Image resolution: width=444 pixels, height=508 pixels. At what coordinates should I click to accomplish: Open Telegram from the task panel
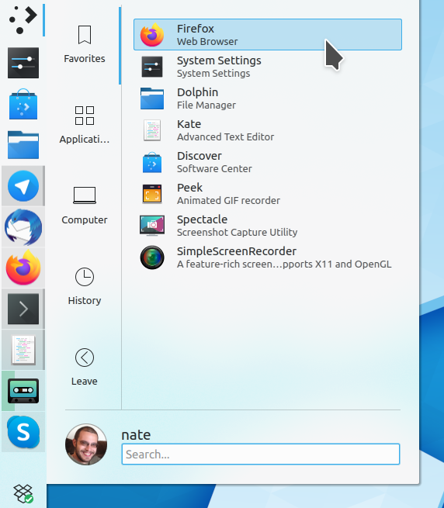23,186
